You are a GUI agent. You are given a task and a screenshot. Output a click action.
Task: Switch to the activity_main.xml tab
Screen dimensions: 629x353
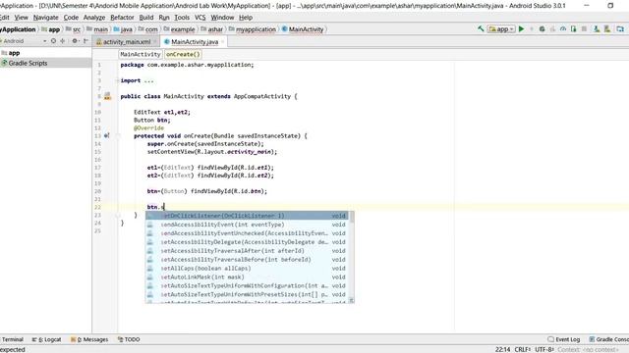(127, 41)
